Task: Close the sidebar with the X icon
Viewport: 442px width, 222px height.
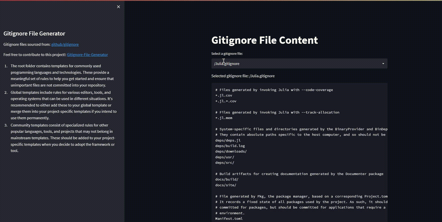Action: click(x=118, y=7)
